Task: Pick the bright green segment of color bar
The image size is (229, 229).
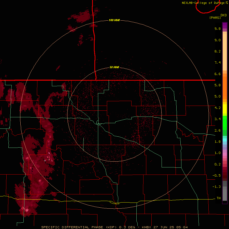Action: [225, 123]
